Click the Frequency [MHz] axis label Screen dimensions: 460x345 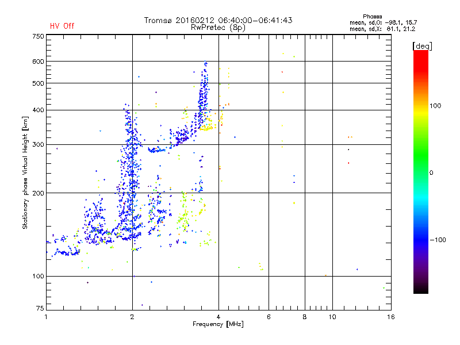(x=218, y=324)
